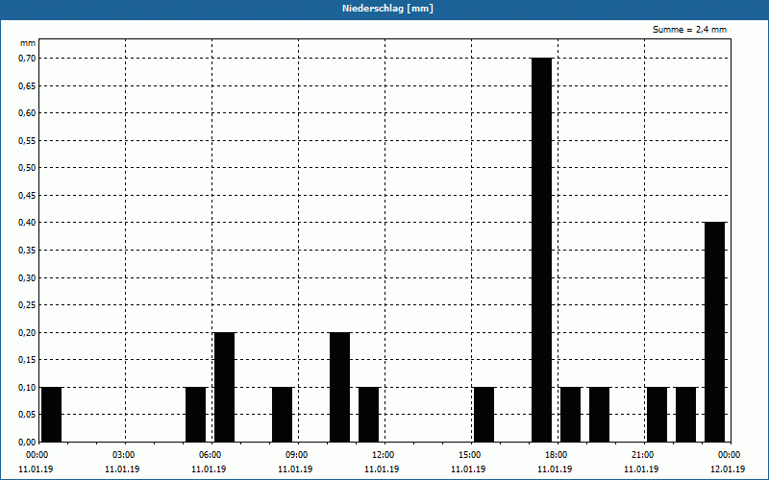The width and height of the screenshot is (769, 480).
Task: Click the 0,25 y-axis label
Action: pos(28,305)
